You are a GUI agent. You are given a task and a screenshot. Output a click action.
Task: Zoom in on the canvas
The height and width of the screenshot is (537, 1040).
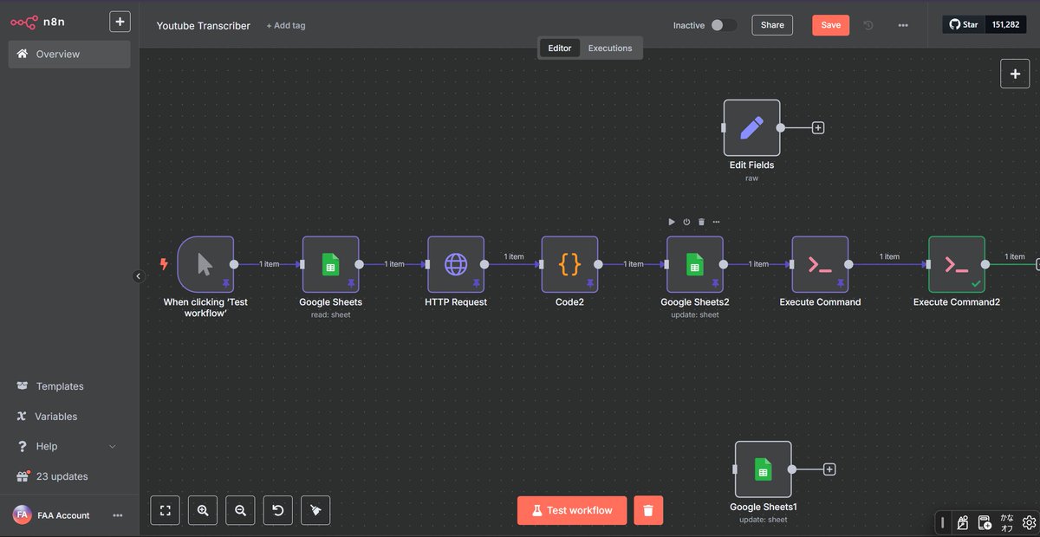[x=203, y=510]
